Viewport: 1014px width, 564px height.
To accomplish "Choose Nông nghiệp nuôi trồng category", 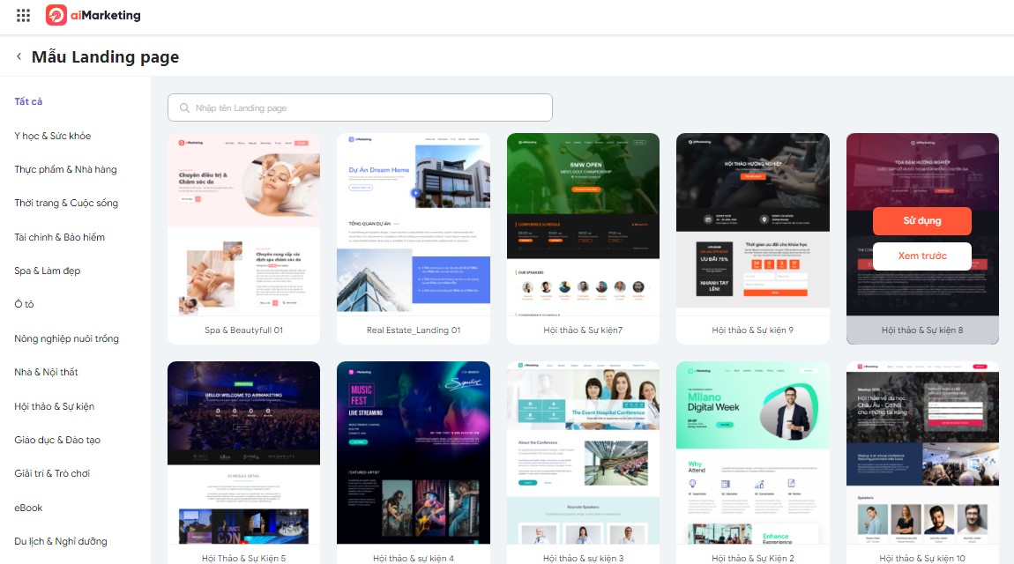I will click(x=67, y=338).
